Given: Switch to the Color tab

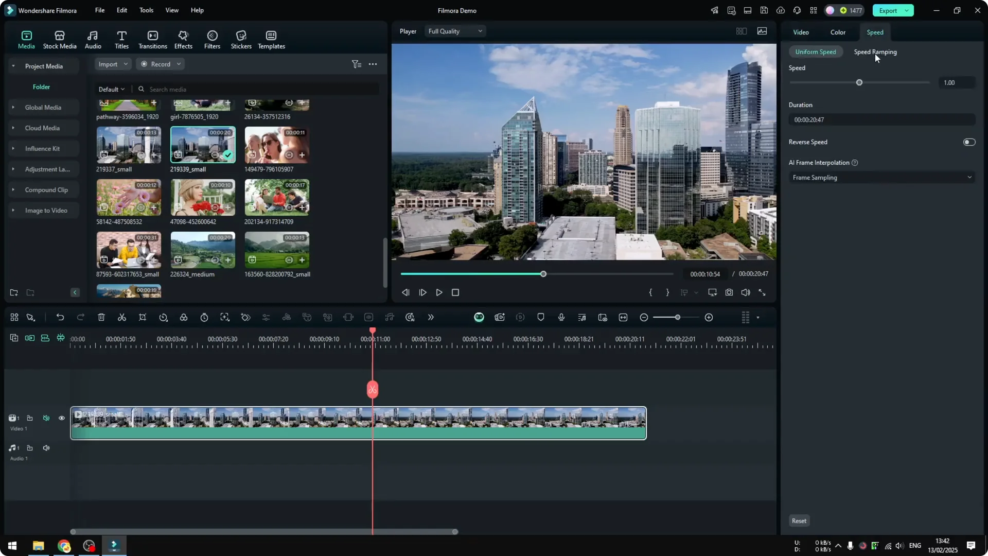Looking at the screenshot, I should coord(837,32).
